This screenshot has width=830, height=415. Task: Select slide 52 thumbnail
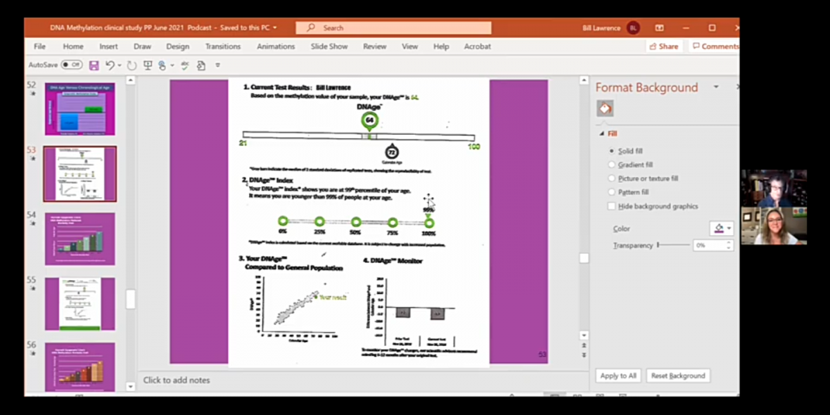click(80, 109)
